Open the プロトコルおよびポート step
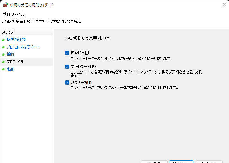The width and height of the screenshot is (229, 163). pos(23,47)
